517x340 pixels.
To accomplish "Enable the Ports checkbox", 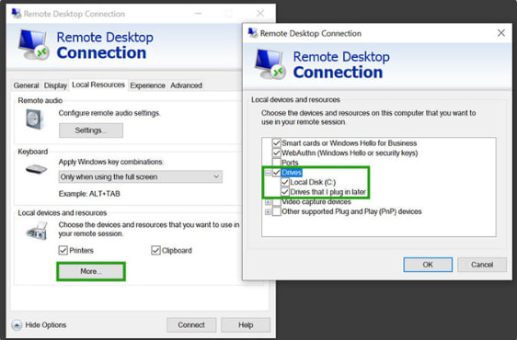I will (x=276, y=163).
